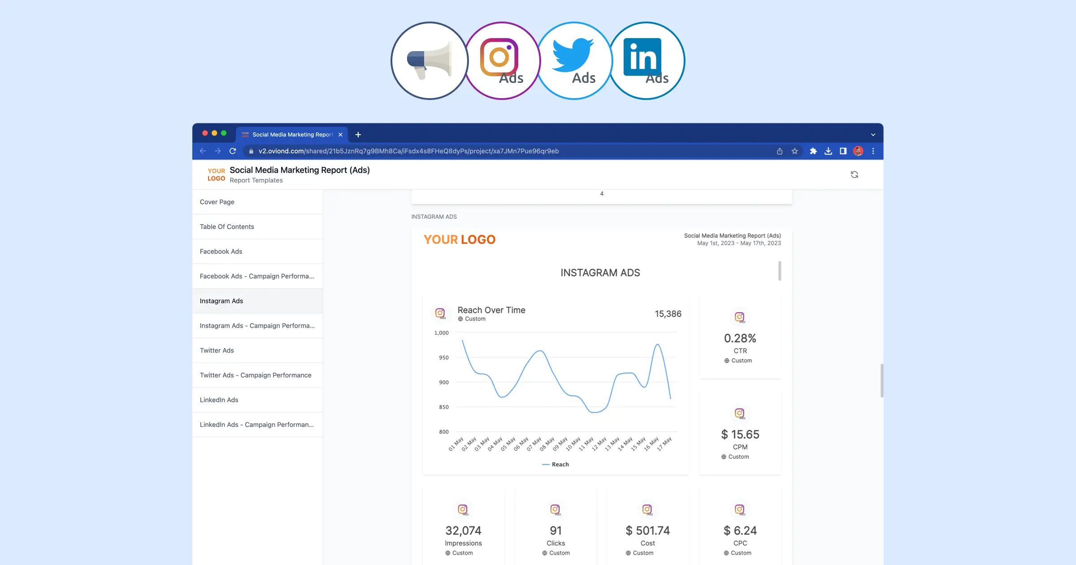Click the Twitter Ads banner icon
1076x565 pixels.
[x=575, y=61]
